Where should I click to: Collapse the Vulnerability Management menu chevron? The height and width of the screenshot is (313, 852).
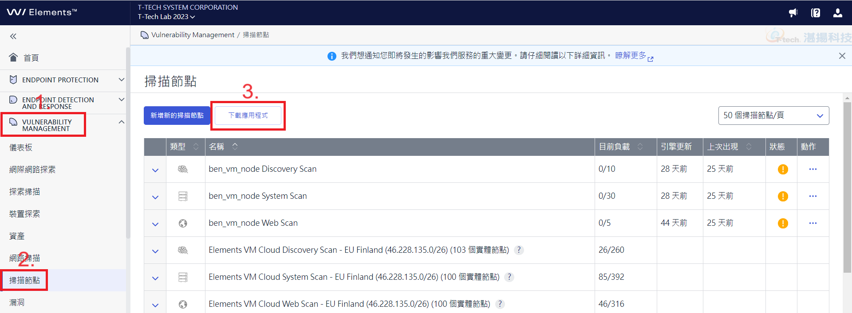[x=122, y=122]
